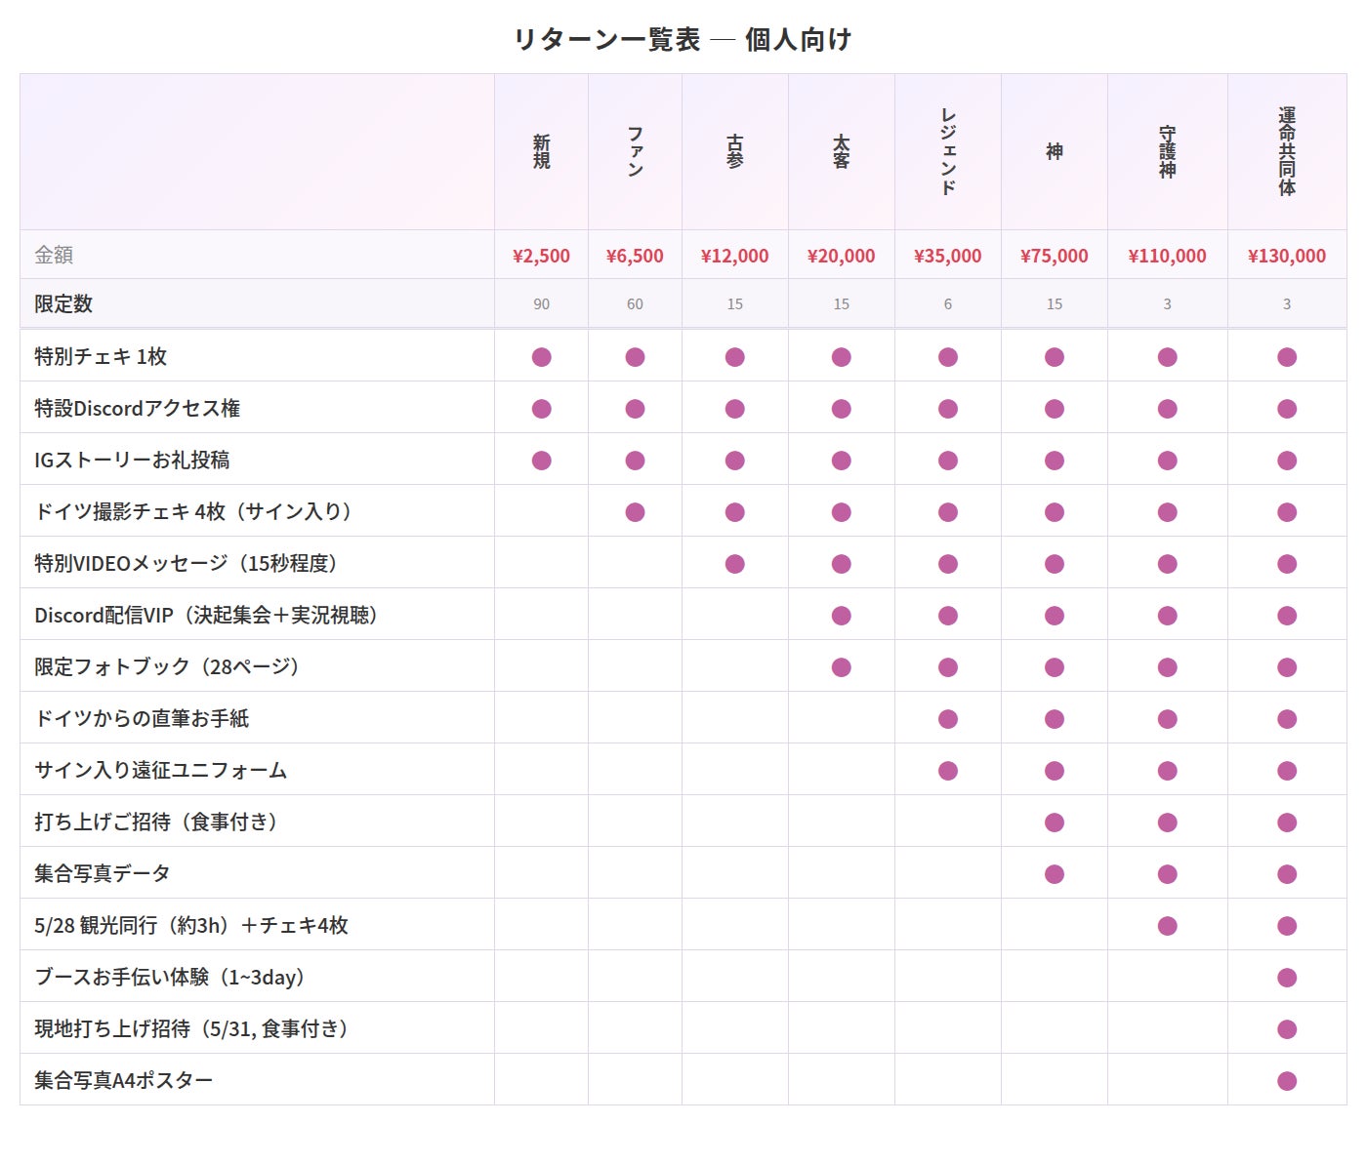Click the limit count 90 under 新規

tap(541, 304)
